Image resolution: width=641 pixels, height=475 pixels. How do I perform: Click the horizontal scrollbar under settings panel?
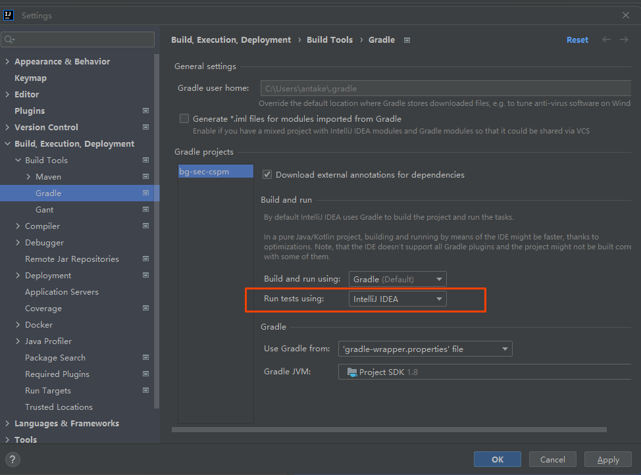point(389,430)
